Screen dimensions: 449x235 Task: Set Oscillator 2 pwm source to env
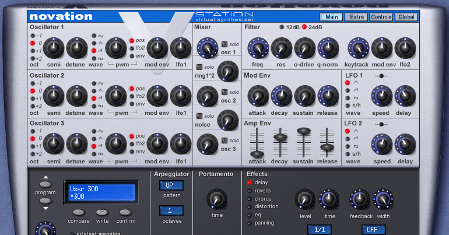tap(132, 104)
